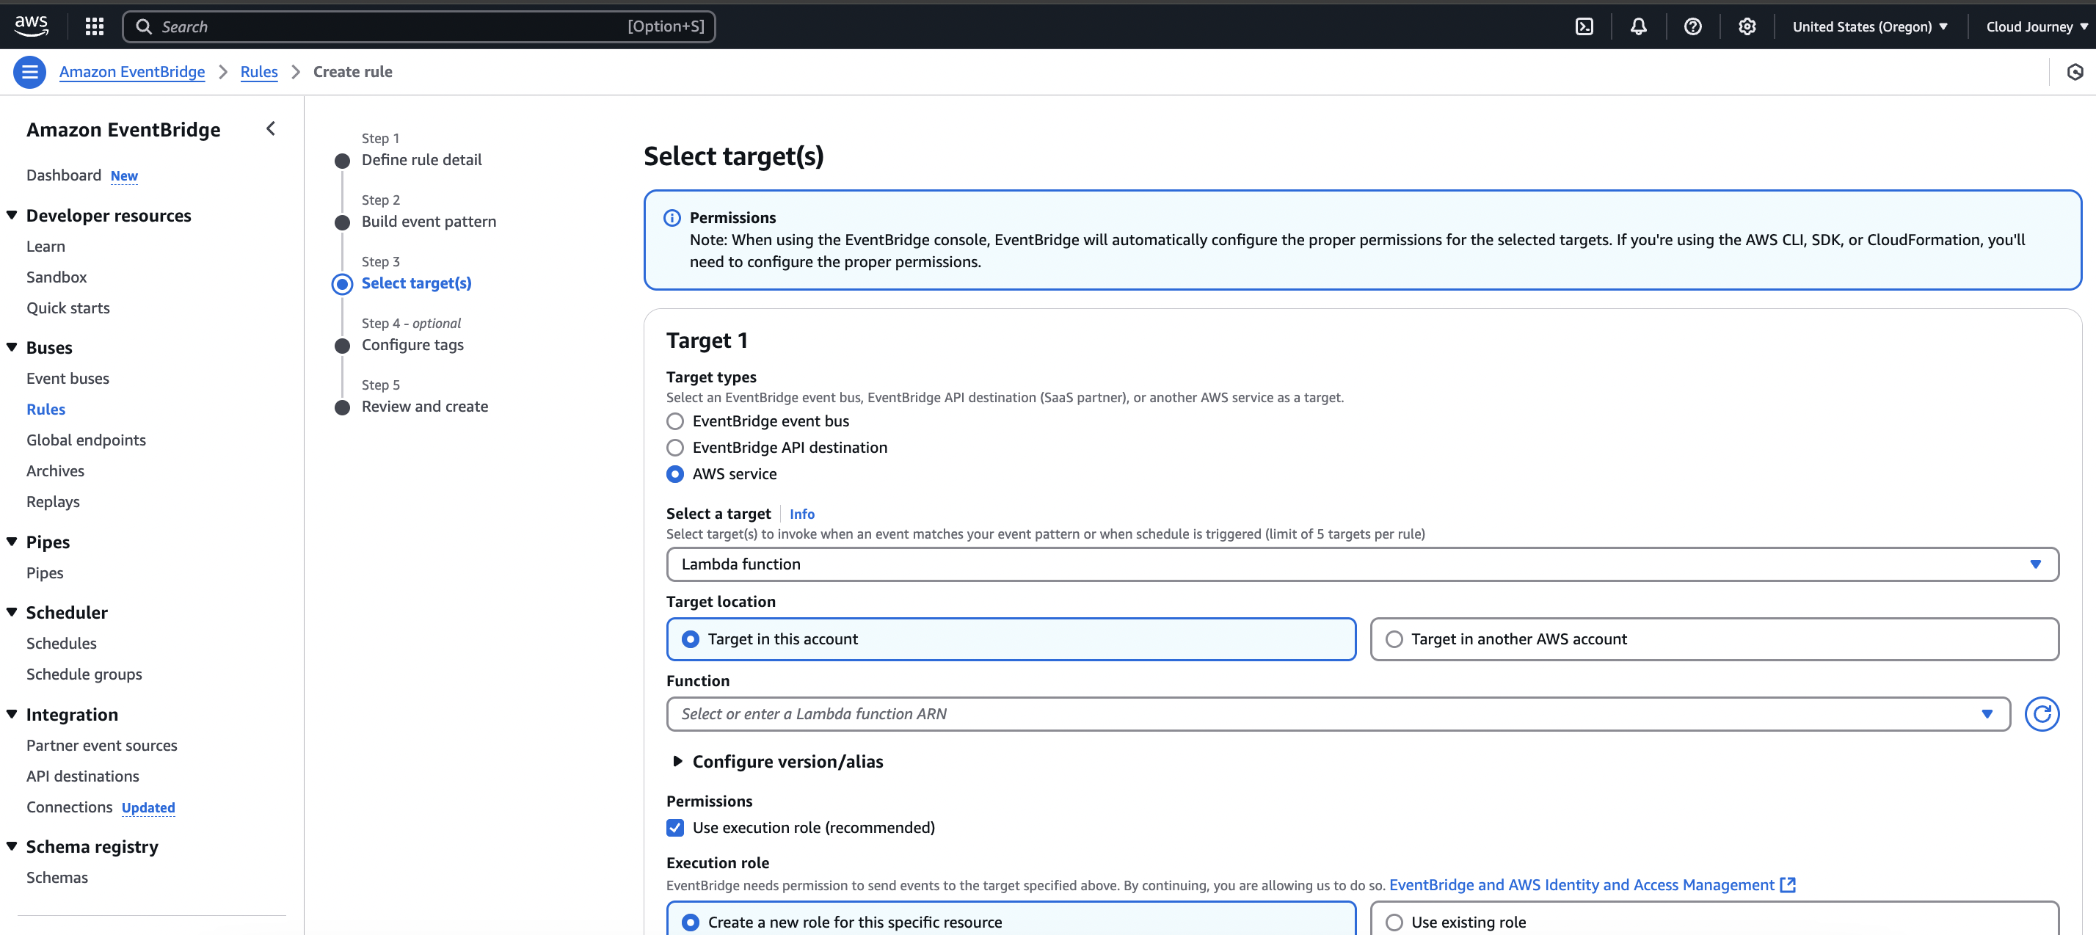Open the United States (Oregon) region menu

(x=1870, y=26)
